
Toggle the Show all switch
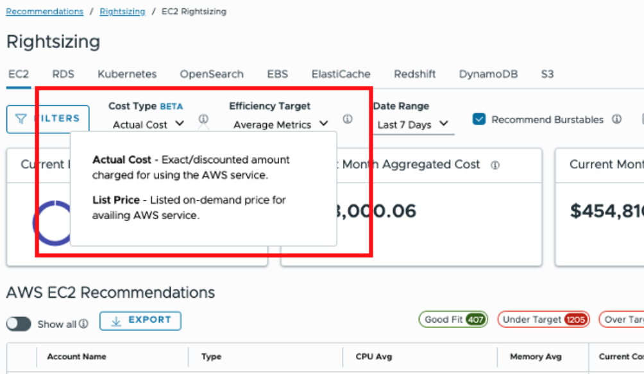coord(19,324)
